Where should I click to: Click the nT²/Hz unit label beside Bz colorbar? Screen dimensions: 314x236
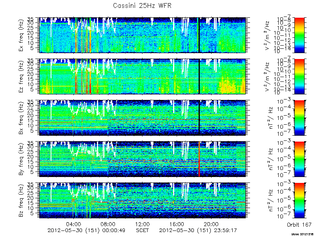click(271, 201)
